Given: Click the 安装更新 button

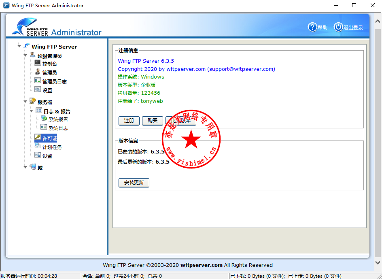Looking at the screenshot, I should (134, 183).
